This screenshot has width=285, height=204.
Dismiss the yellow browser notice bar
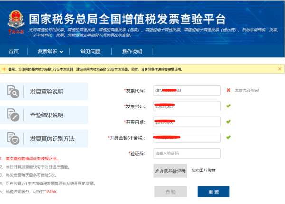point(280,69)
